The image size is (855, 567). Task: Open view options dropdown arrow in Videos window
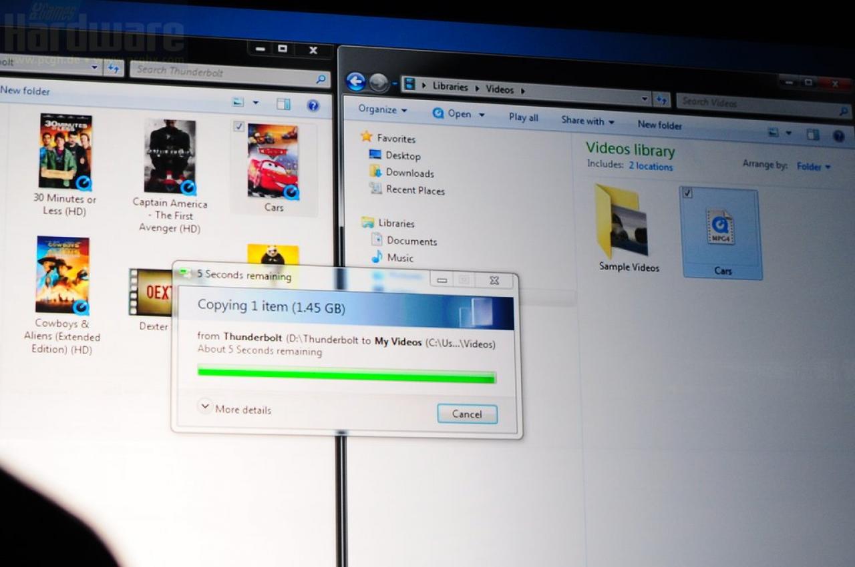789,133
